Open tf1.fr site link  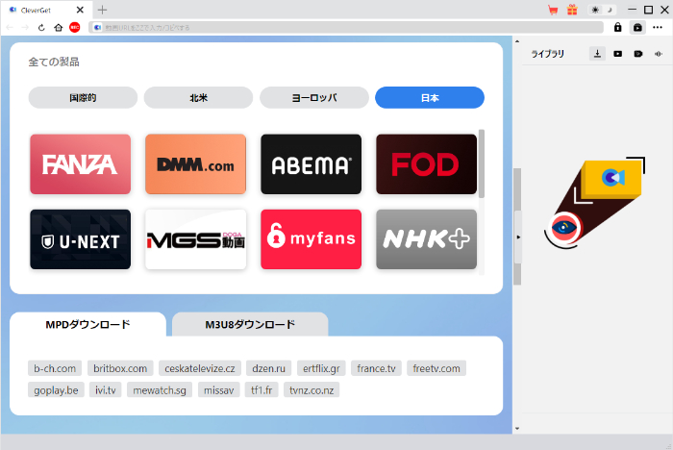(x=262, y=390)
